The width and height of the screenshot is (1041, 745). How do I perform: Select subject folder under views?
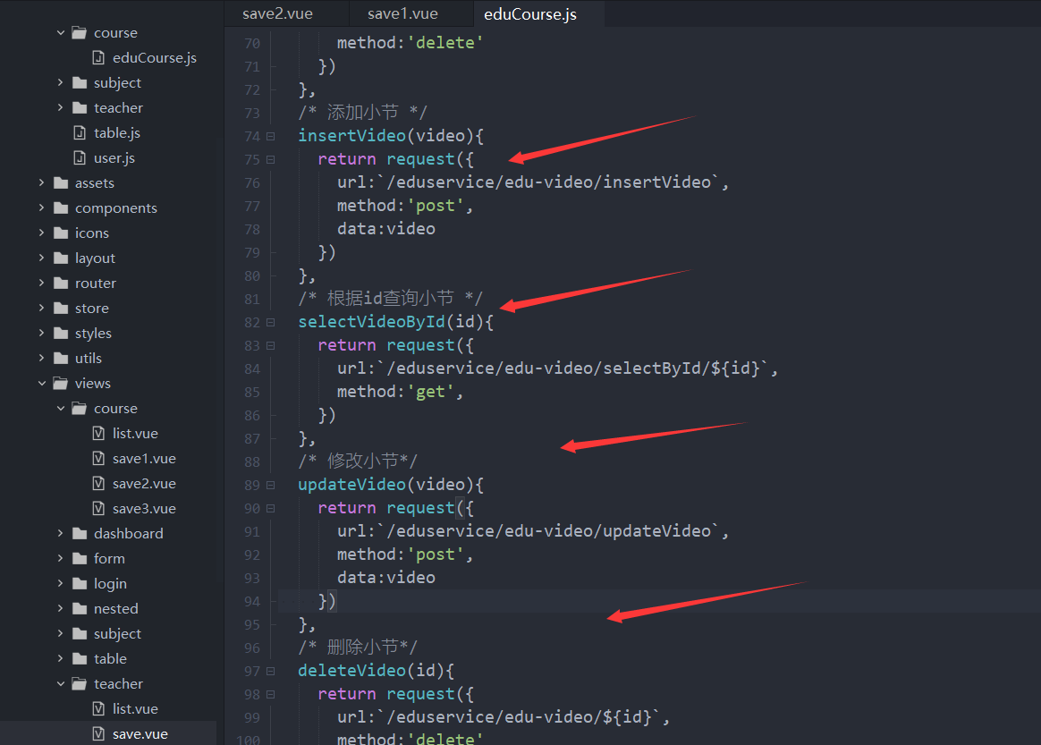pyautogui.click(x=117, y=634)
